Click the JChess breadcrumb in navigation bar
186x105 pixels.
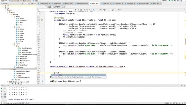pyautogui.click(x=4, y=1)
